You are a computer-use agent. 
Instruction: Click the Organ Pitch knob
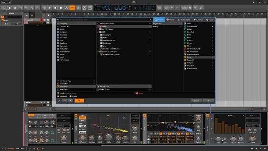point(219,139)
